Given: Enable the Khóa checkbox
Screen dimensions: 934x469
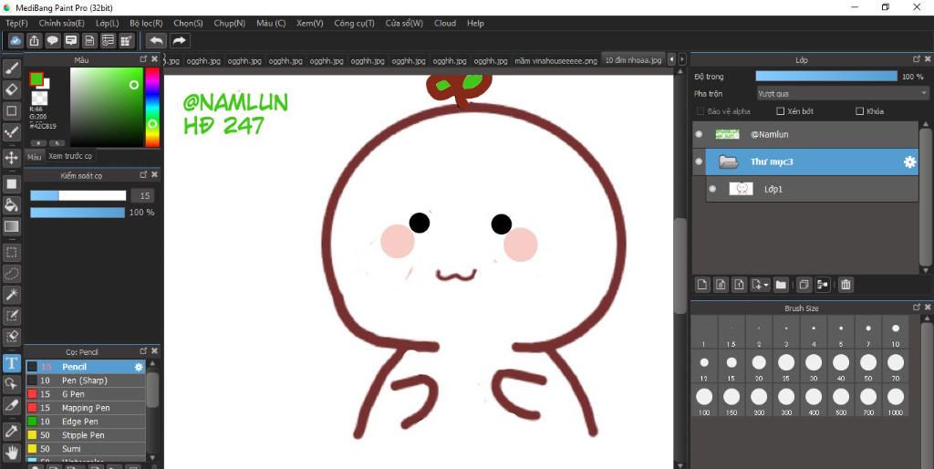Looking at the screenshot, I should pos(859,111).
